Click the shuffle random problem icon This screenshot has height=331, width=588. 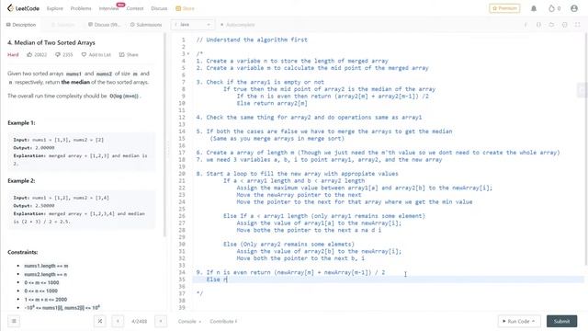(x=100, y=321)
